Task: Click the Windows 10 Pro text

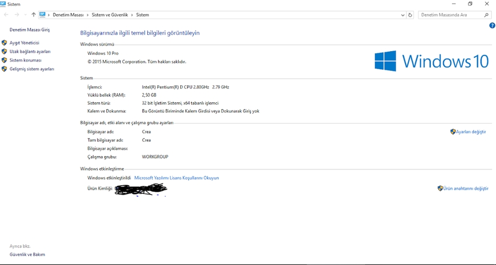Action: click(x=103, y=53)
